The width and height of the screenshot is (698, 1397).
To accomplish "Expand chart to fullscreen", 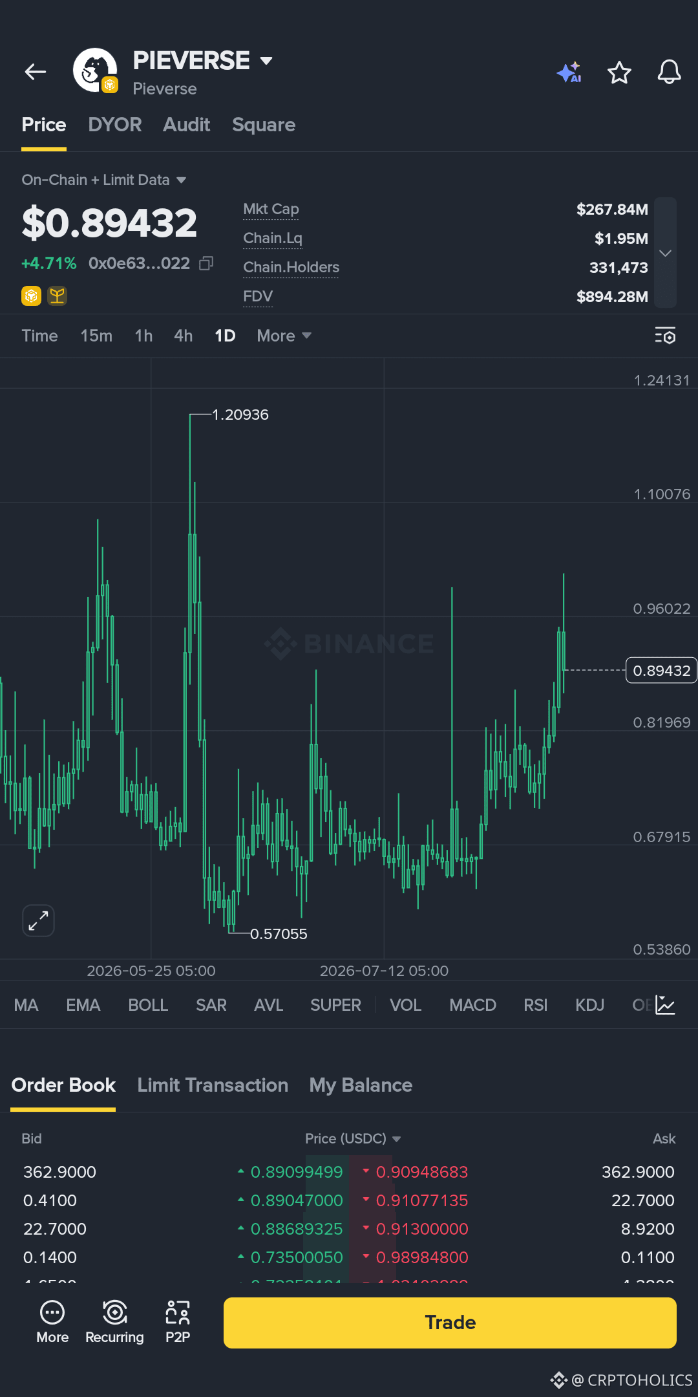I will point(38,920).
